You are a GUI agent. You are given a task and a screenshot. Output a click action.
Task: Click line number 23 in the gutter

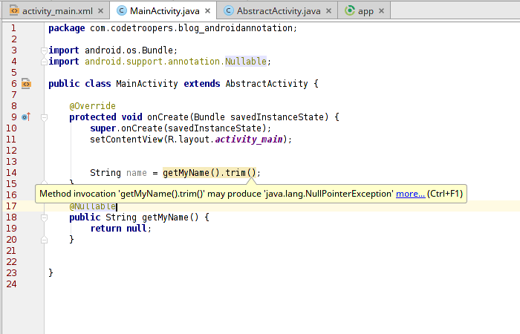[11, 273]
